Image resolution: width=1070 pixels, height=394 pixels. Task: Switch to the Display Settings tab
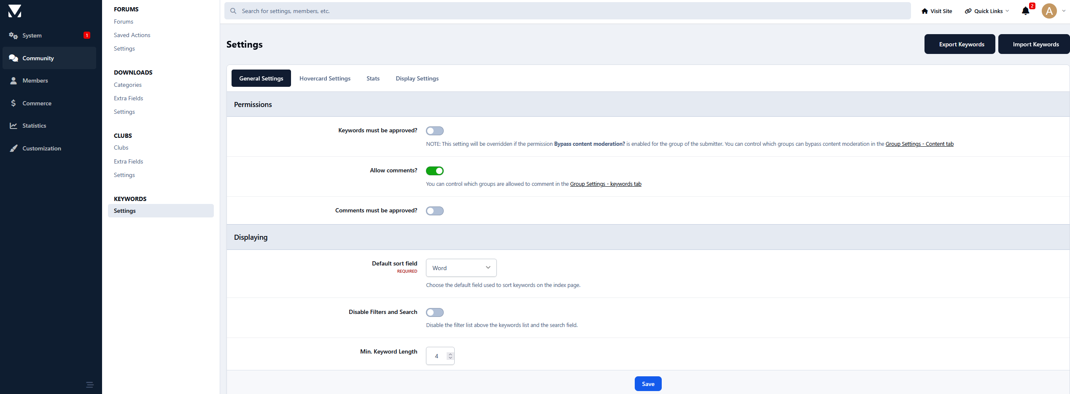[417, 78]
